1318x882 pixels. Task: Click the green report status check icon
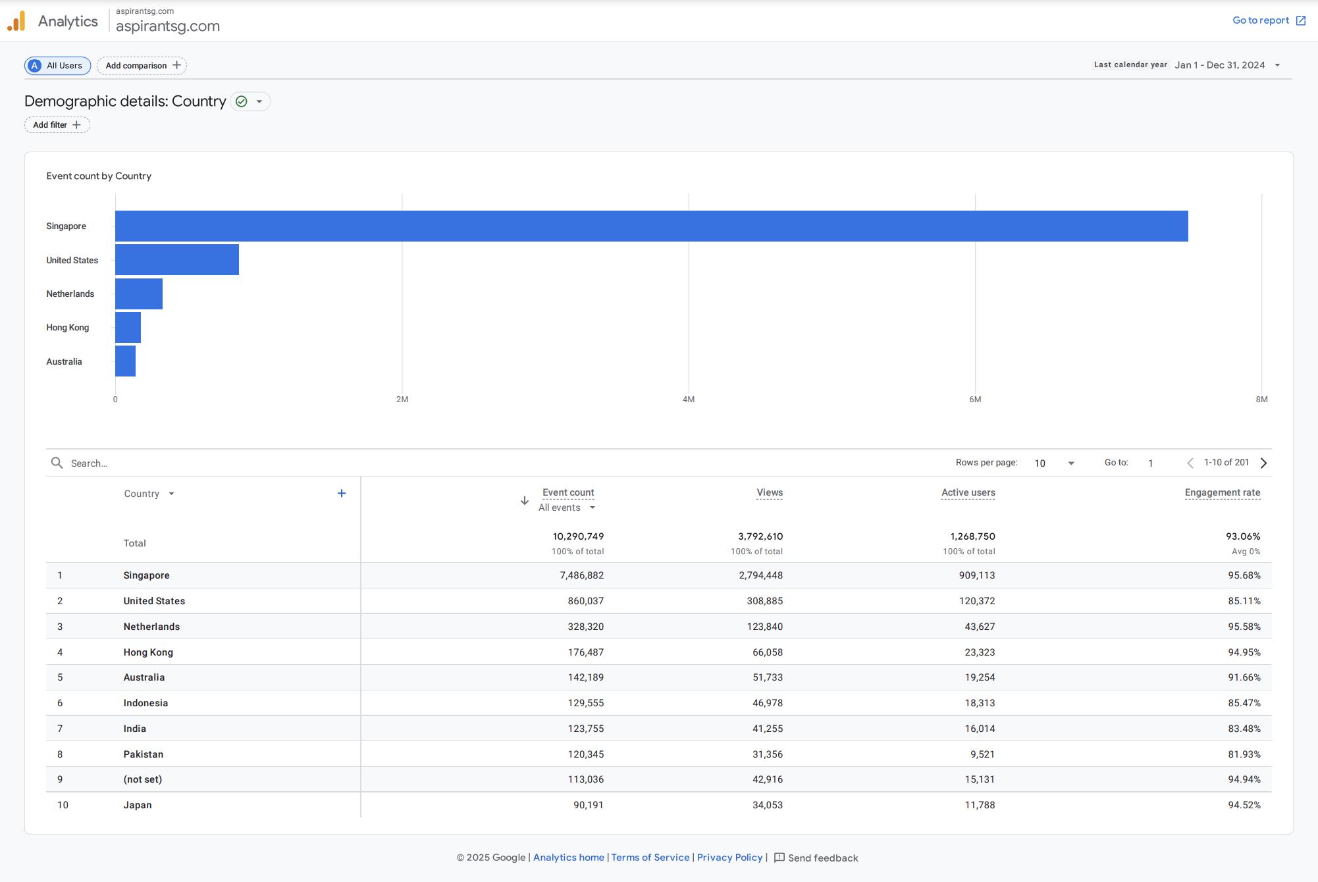[242, 101]
